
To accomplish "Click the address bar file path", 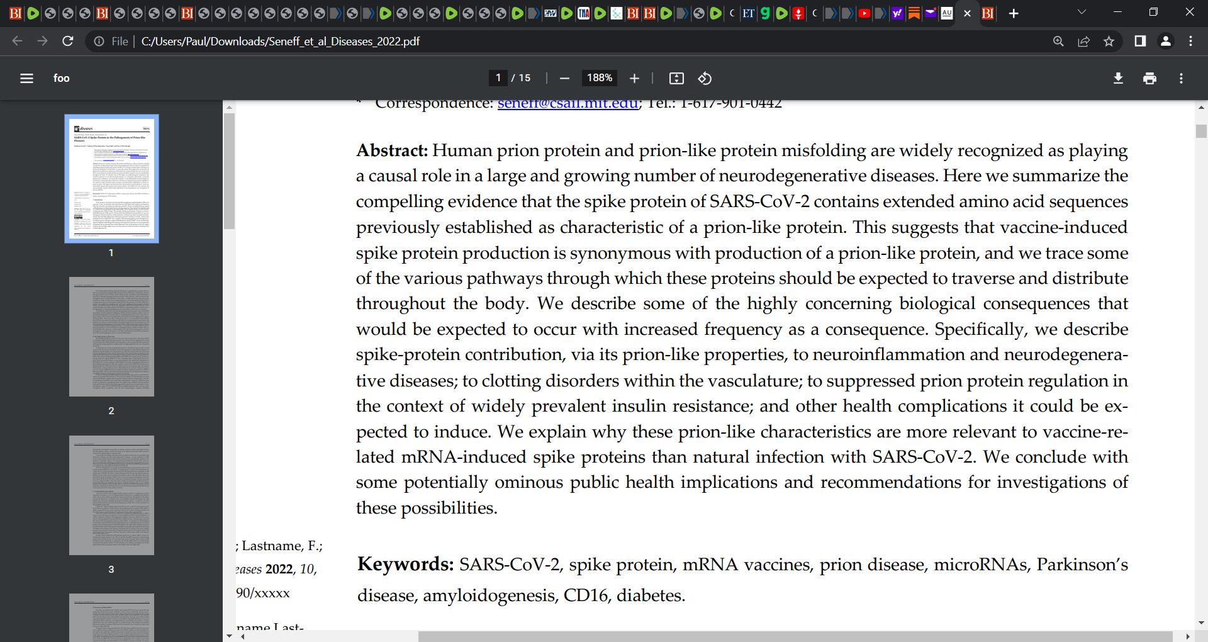I will [x=281, y=41].
